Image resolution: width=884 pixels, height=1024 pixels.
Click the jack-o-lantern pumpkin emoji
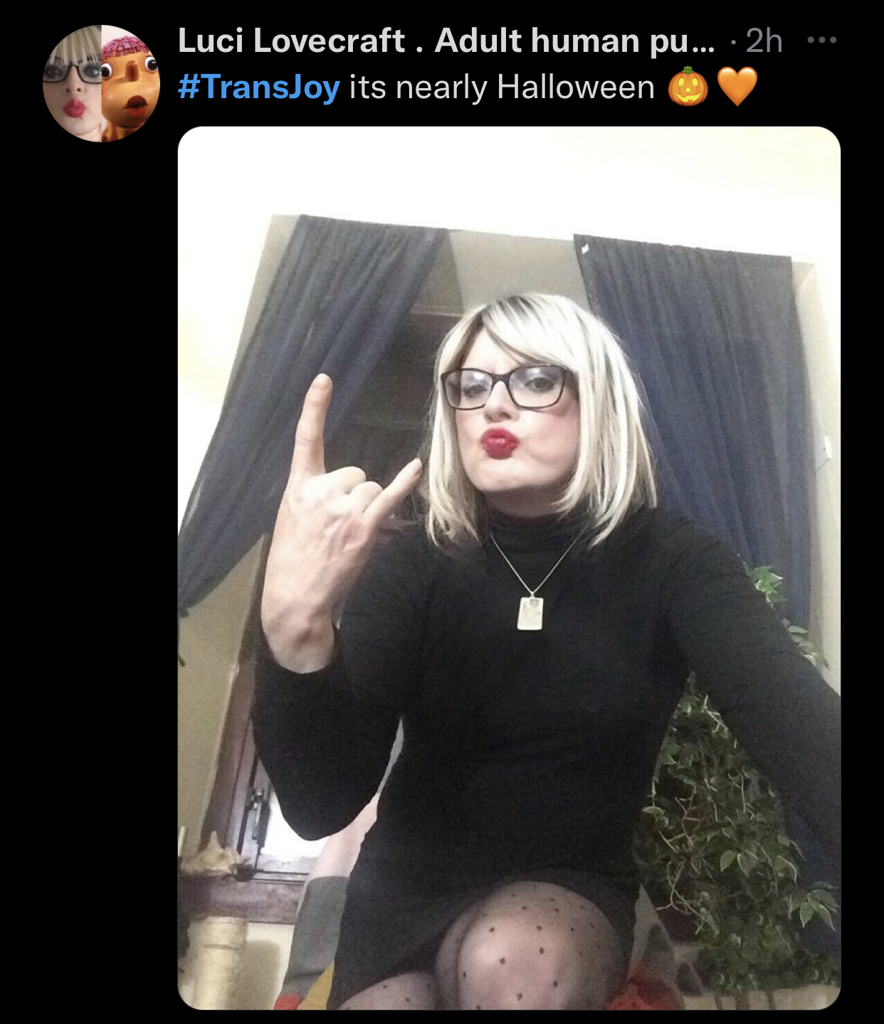[688, 87]
